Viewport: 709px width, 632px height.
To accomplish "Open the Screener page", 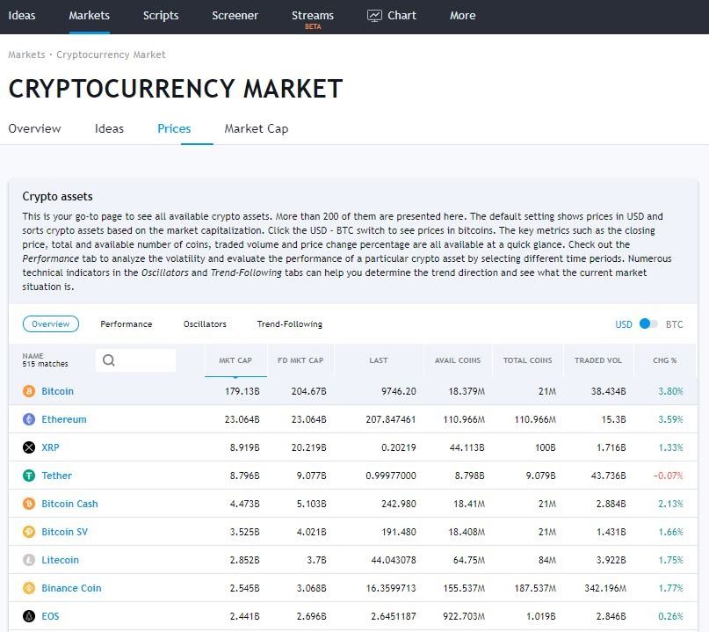I will pos(235,15).
